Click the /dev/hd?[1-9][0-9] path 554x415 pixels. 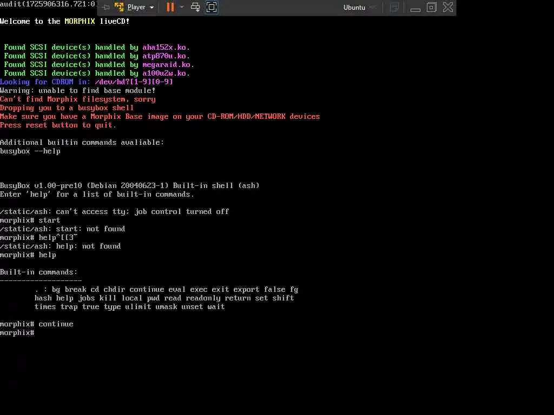pyautogui.click(x=134, y=82)
